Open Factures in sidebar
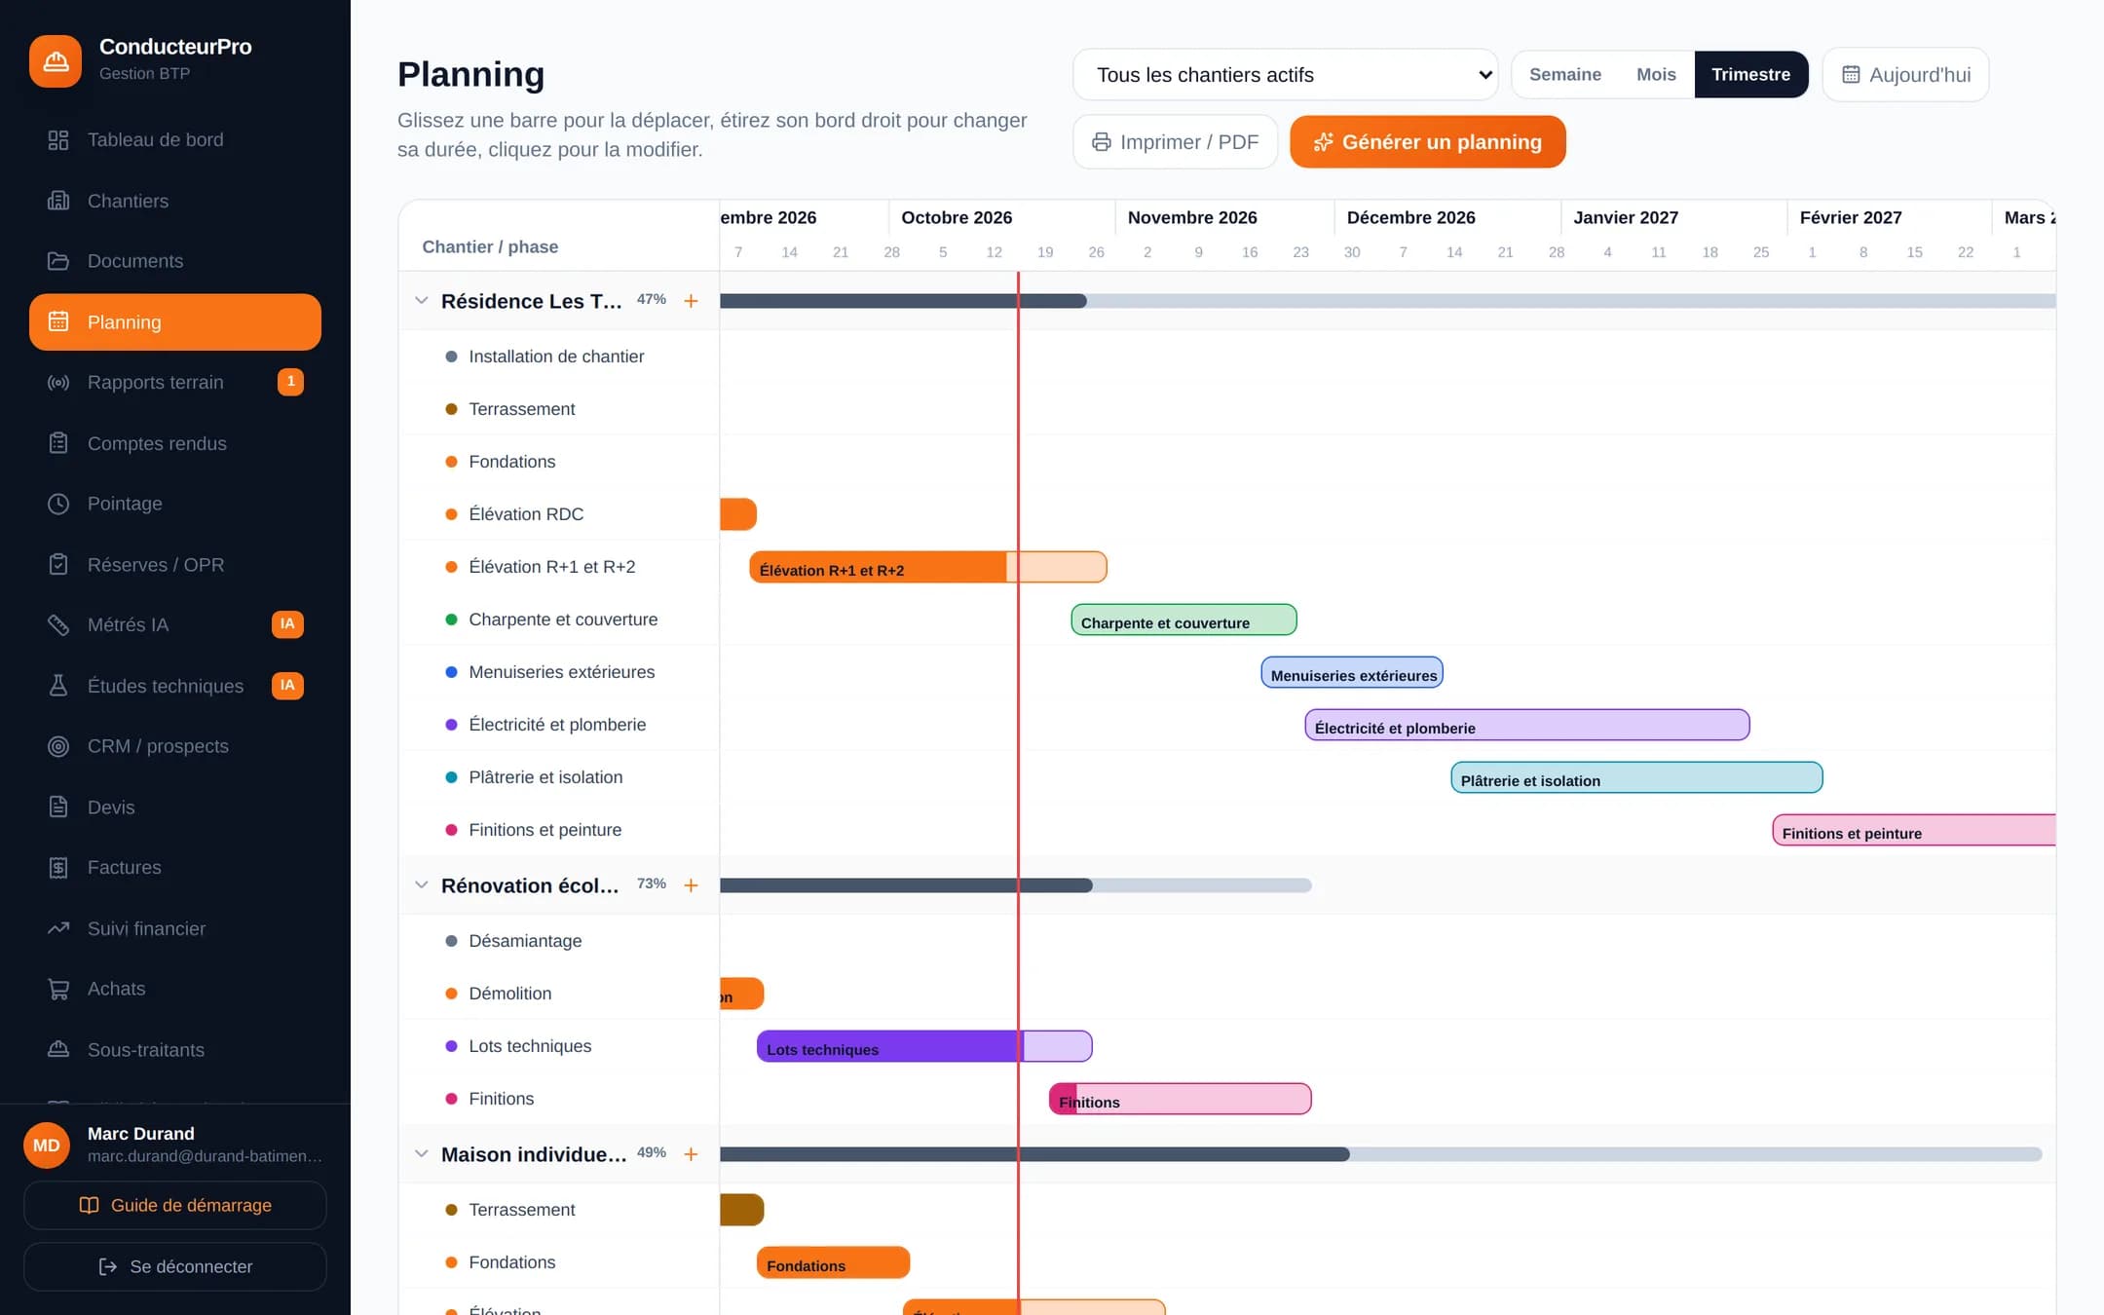 click(x=175, y=868)
